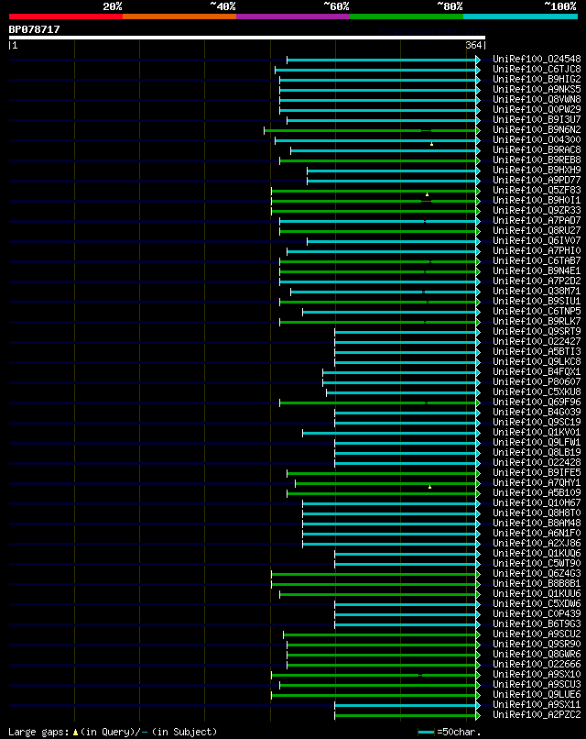Click the yellow gap marker under the Q5ZF83 bar

[x=427, y=194]
